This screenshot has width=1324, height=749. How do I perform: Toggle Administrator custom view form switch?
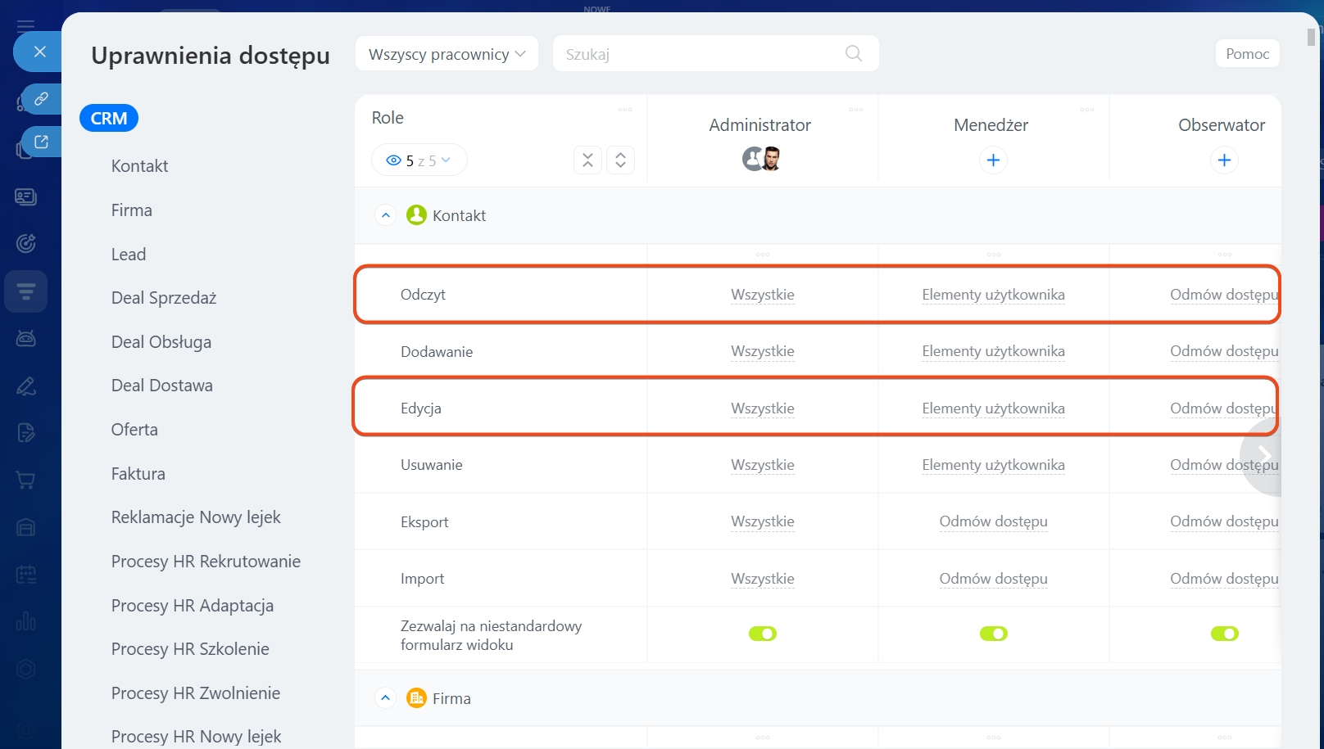pos(763,634)
